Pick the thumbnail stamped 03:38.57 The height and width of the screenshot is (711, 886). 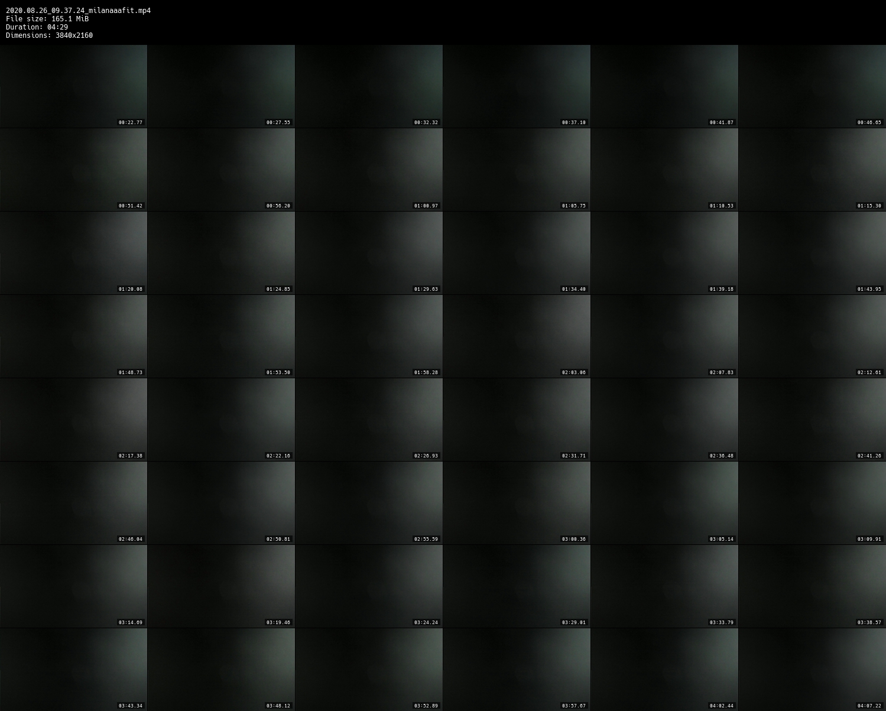click(812, 586)
